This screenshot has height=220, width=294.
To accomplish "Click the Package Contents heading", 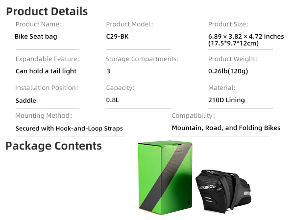I will [x=53, y=146].
